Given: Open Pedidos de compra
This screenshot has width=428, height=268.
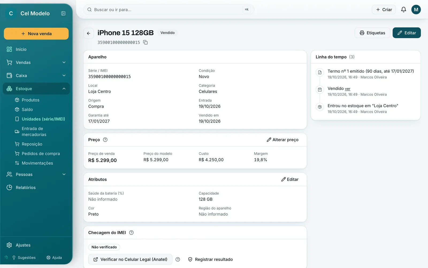Looking at the screenshot, I should click(40, 154).
